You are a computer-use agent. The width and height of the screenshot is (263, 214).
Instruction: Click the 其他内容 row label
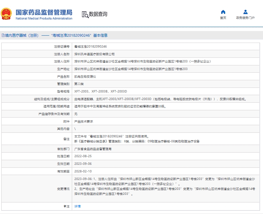63,129
